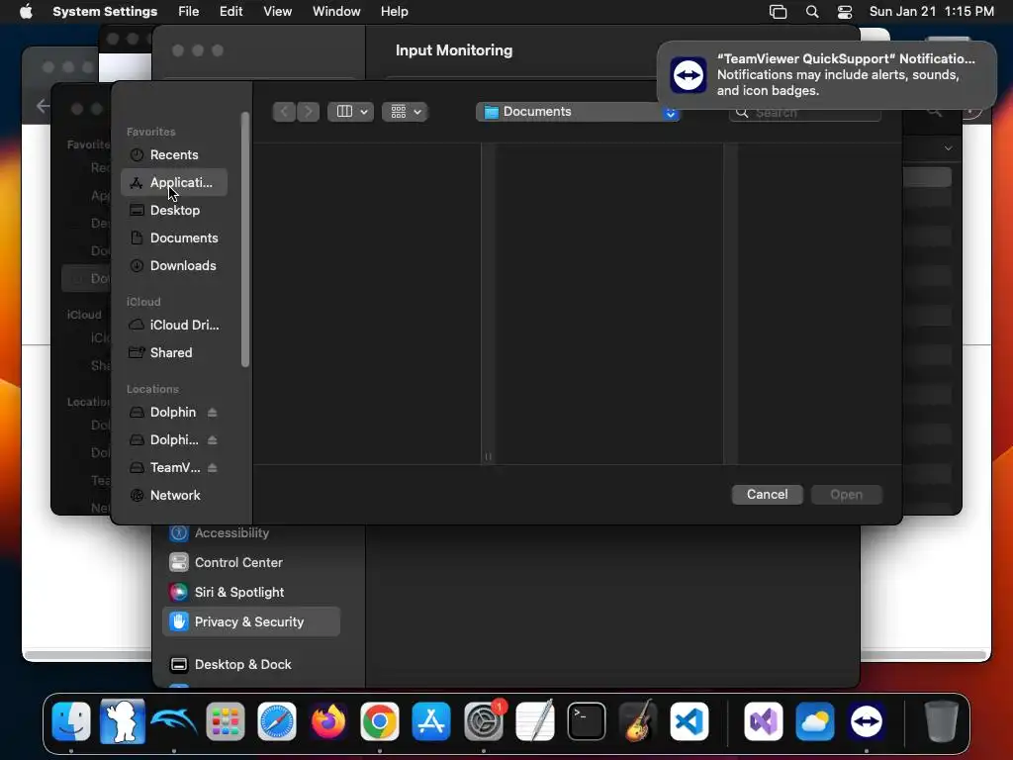This screenshot has width=1013, height=760.
Task: Eject the TeamV... volume
Action: click(x=212, y=468)
